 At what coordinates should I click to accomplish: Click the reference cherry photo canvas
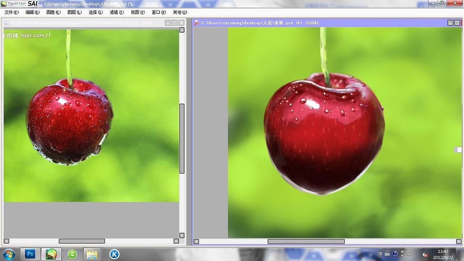point(91,115)
